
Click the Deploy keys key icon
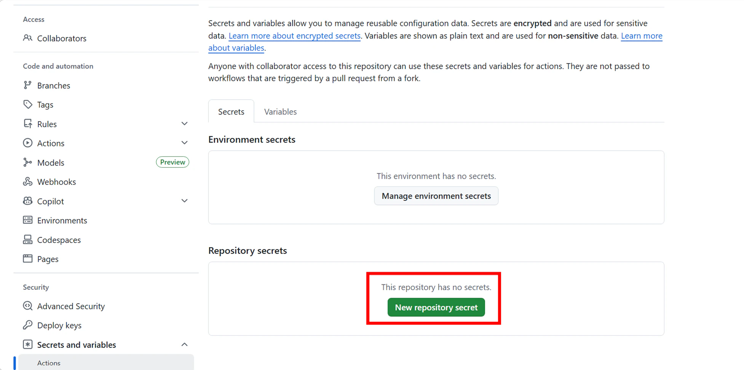click(27, 325)
